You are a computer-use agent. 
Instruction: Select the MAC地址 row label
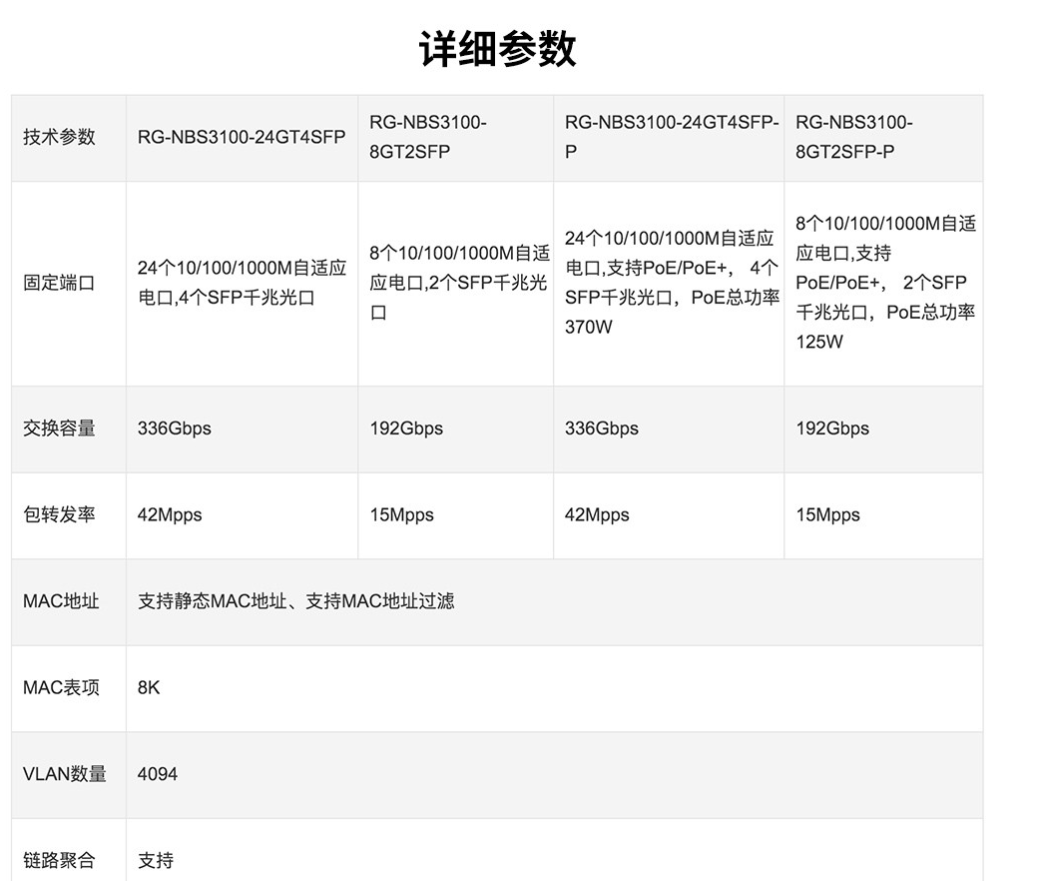click(x=61, y=601)
